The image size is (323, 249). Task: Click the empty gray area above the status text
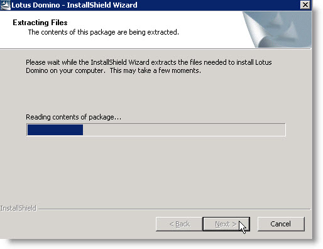point(156,94)
